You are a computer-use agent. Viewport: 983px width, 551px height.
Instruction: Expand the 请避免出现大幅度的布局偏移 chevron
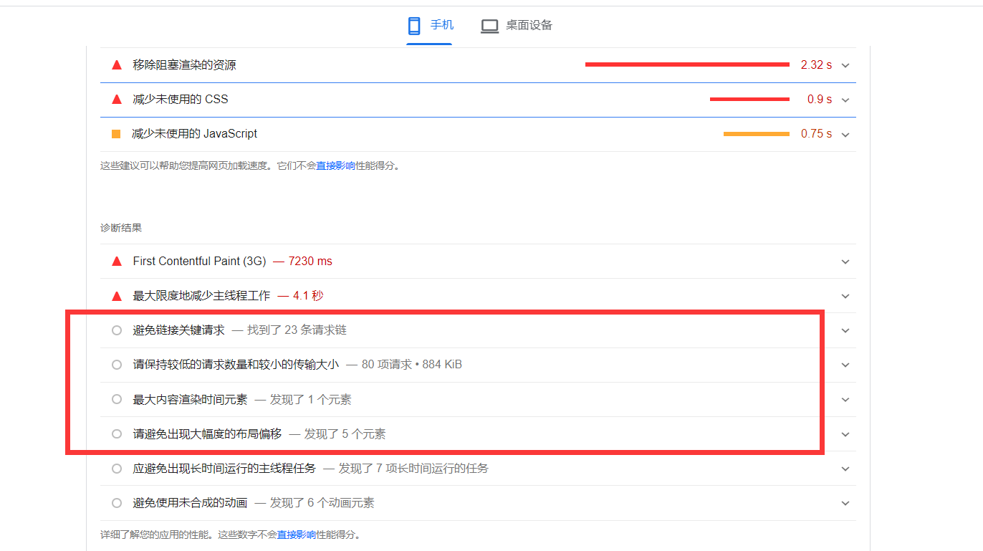[845, 434]
